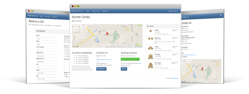Click the single box Small unit icon
249x94 pixels.
150,31
